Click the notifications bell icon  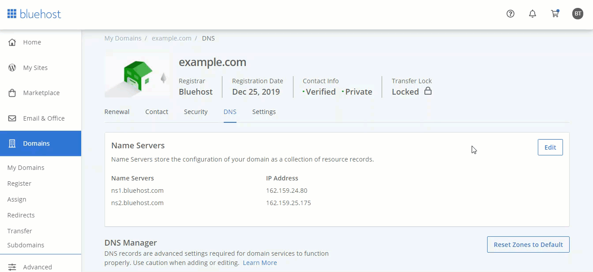tap(533, 14)
